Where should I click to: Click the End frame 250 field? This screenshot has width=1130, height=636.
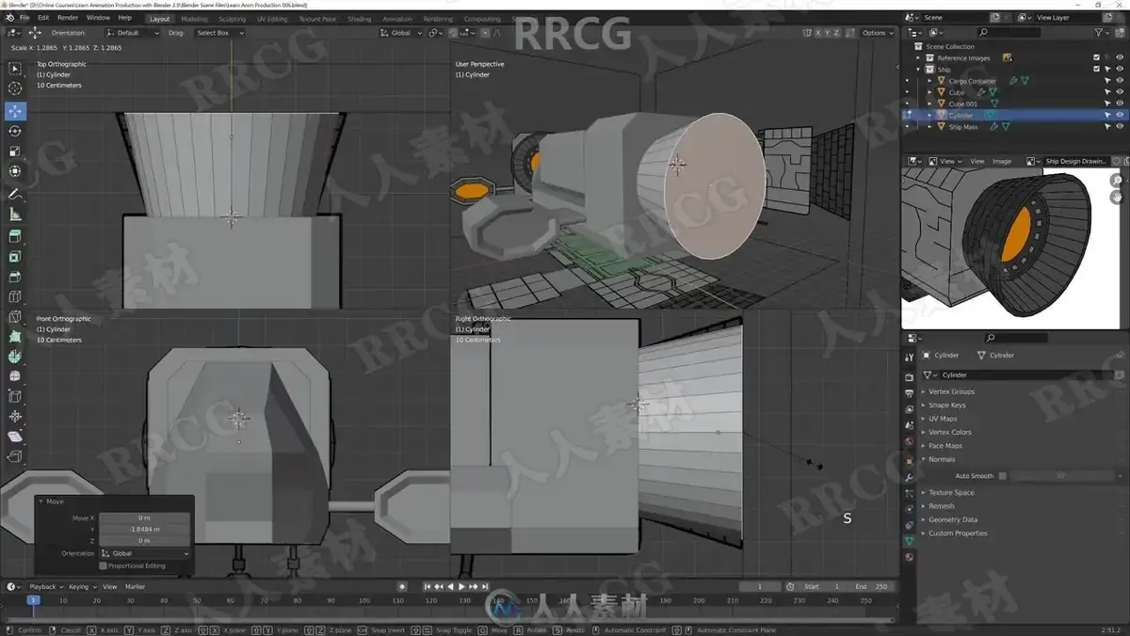[872, 586]
